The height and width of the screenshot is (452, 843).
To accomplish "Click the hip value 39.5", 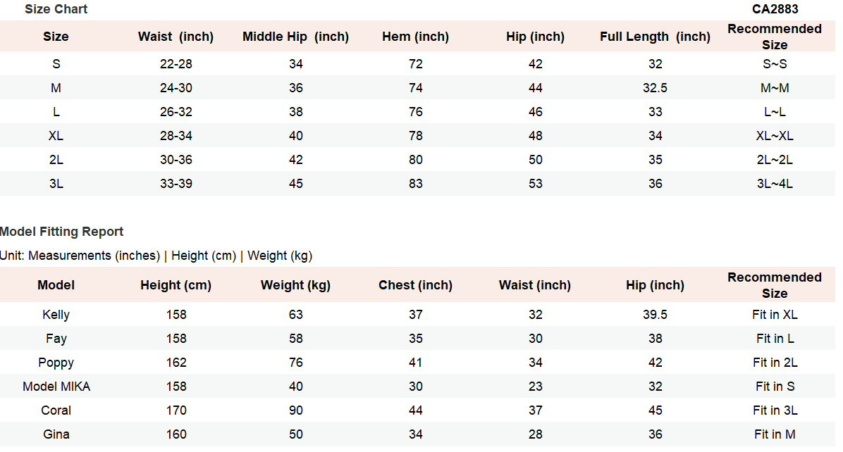I will [655, 315].
